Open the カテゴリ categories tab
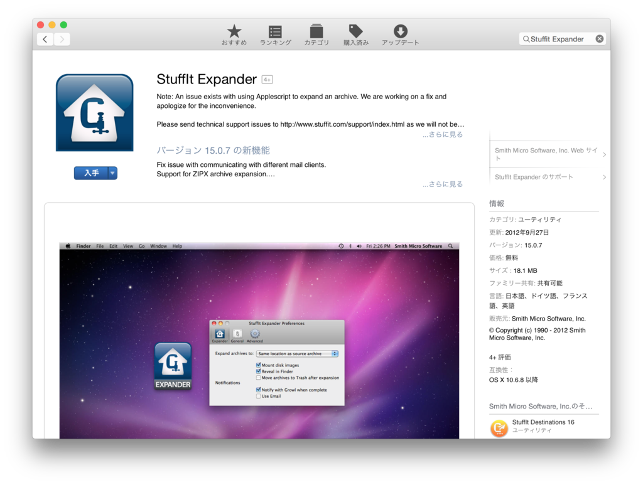The width and height of the screenshot is (643, 485). tap(316, 35)
